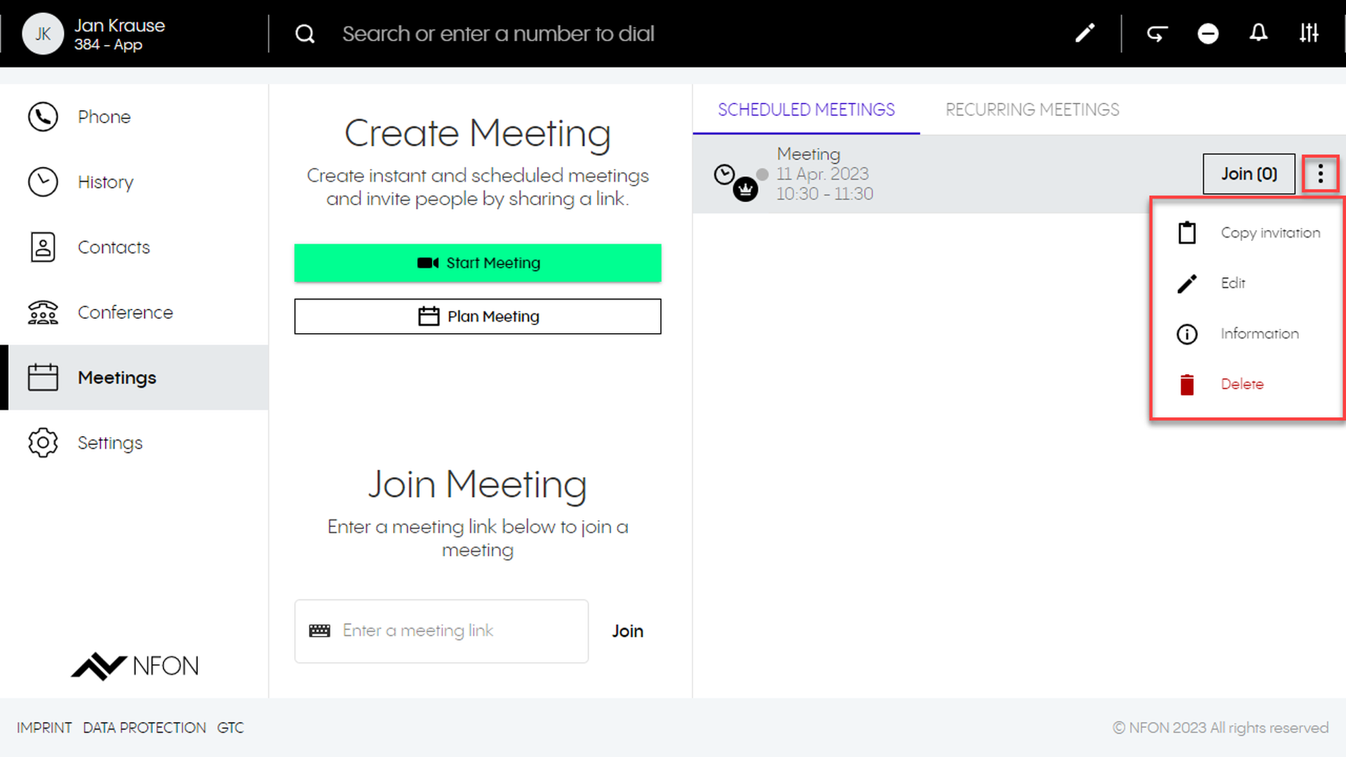The width and height of the screenshot is (1346, 757).
Task: Click the Plan Meeting button
Action: point(477,316)
